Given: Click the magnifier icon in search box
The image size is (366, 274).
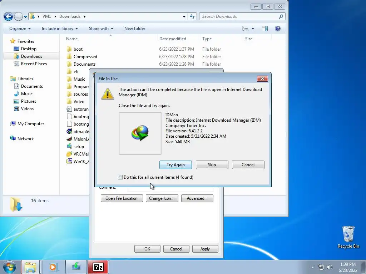Looking at the screenshot, I should pos(281,16).
